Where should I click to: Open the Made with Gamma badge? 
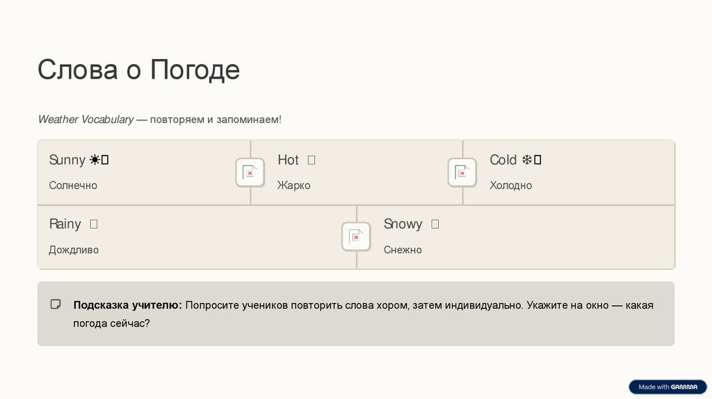click(x=667, y=386)
